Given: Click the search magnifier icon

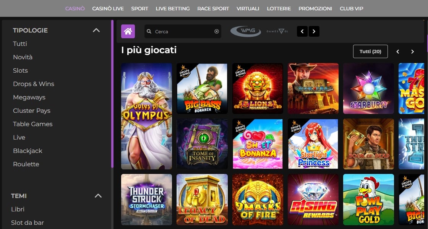Looking at the screenshot, I should point(149,31).
